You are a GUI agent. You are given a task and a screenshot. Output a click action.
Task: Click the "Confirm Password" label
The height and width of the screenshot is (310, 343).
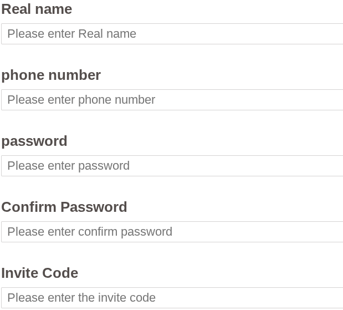(64, 207)
